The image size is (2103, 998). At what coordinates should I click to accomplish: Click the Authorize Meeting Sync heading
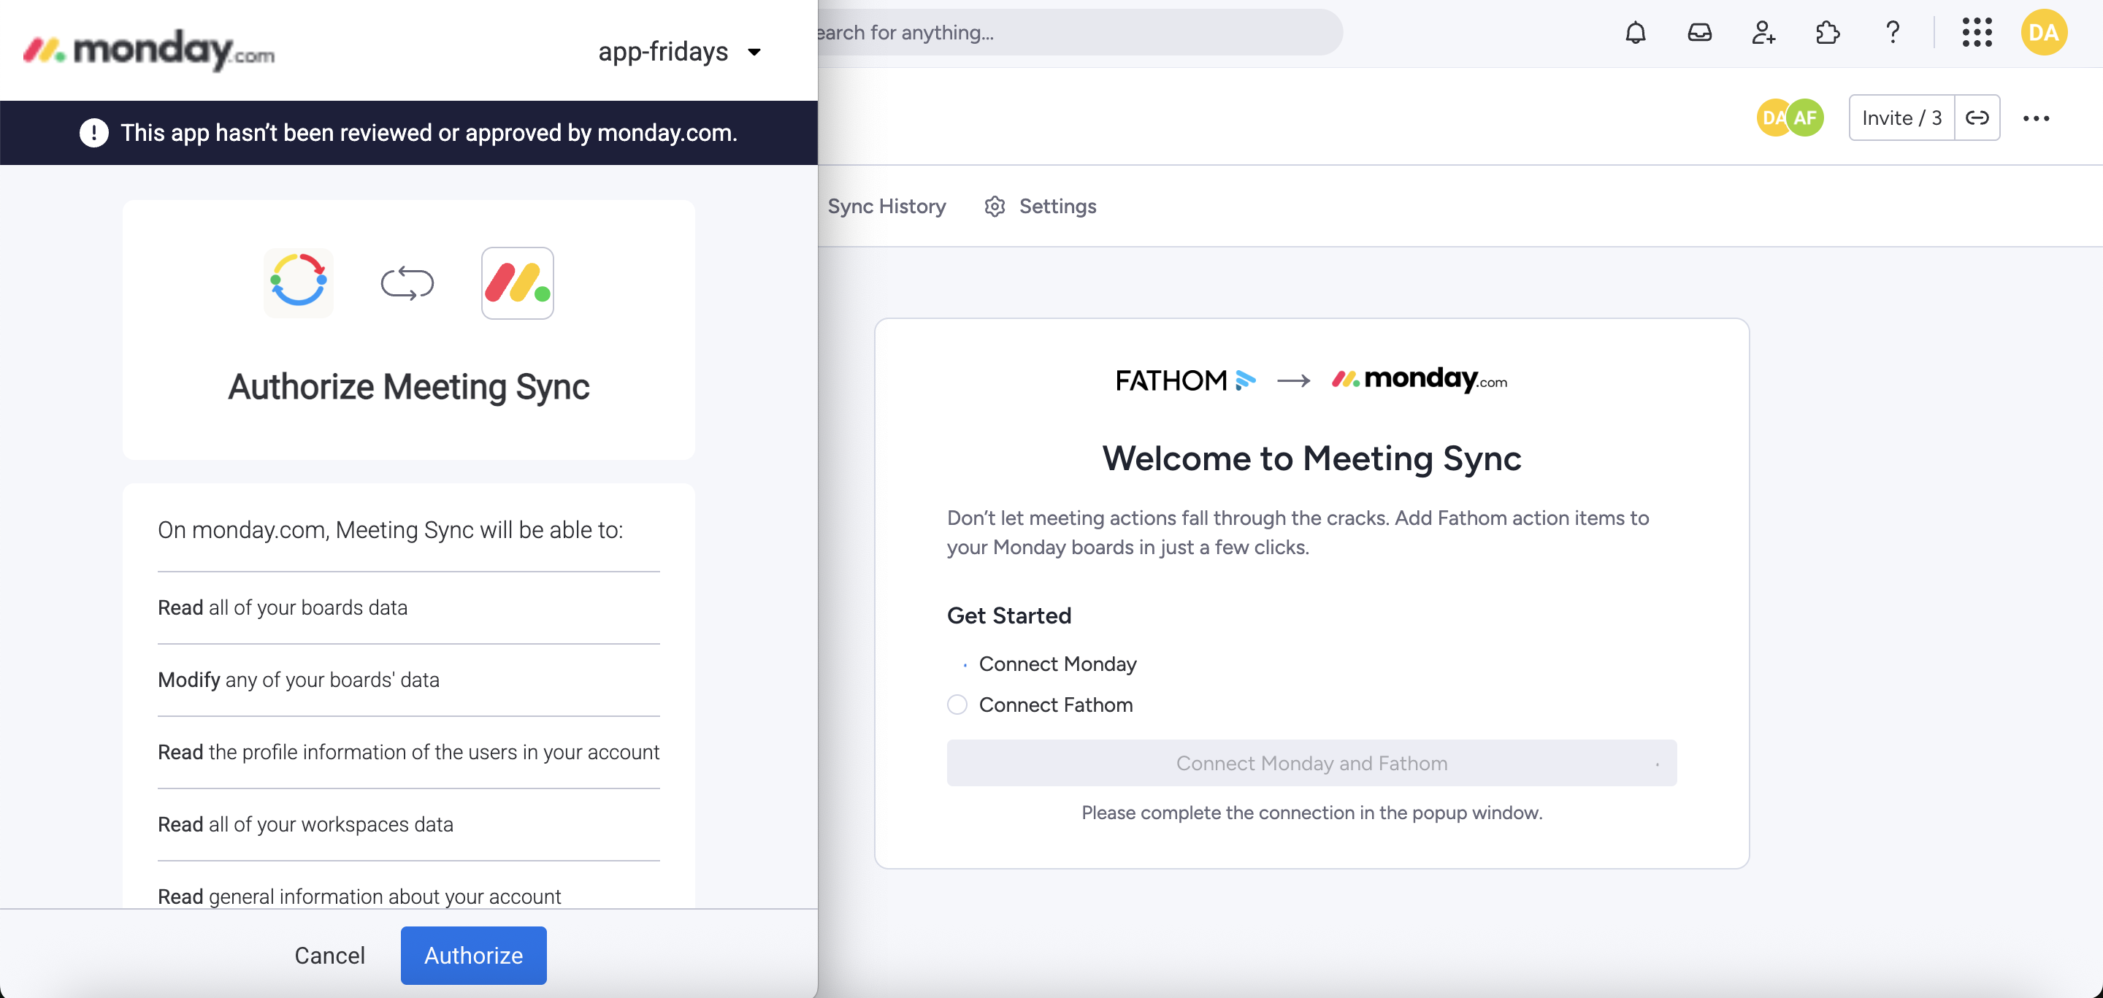408,388
